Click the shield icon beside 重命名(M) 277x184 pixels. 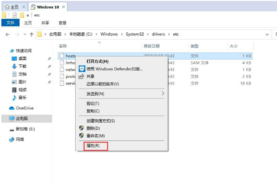(81, 136)
